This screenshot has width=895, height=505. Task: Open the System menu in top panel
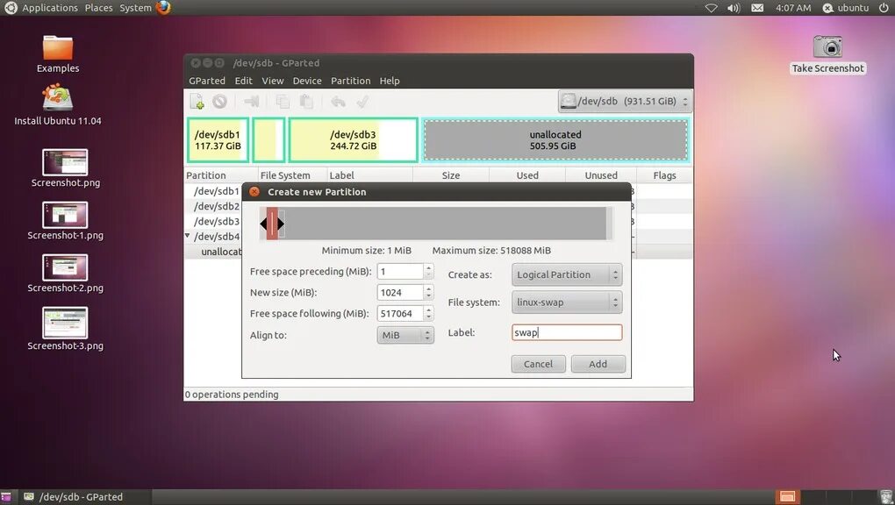point(135,8)
